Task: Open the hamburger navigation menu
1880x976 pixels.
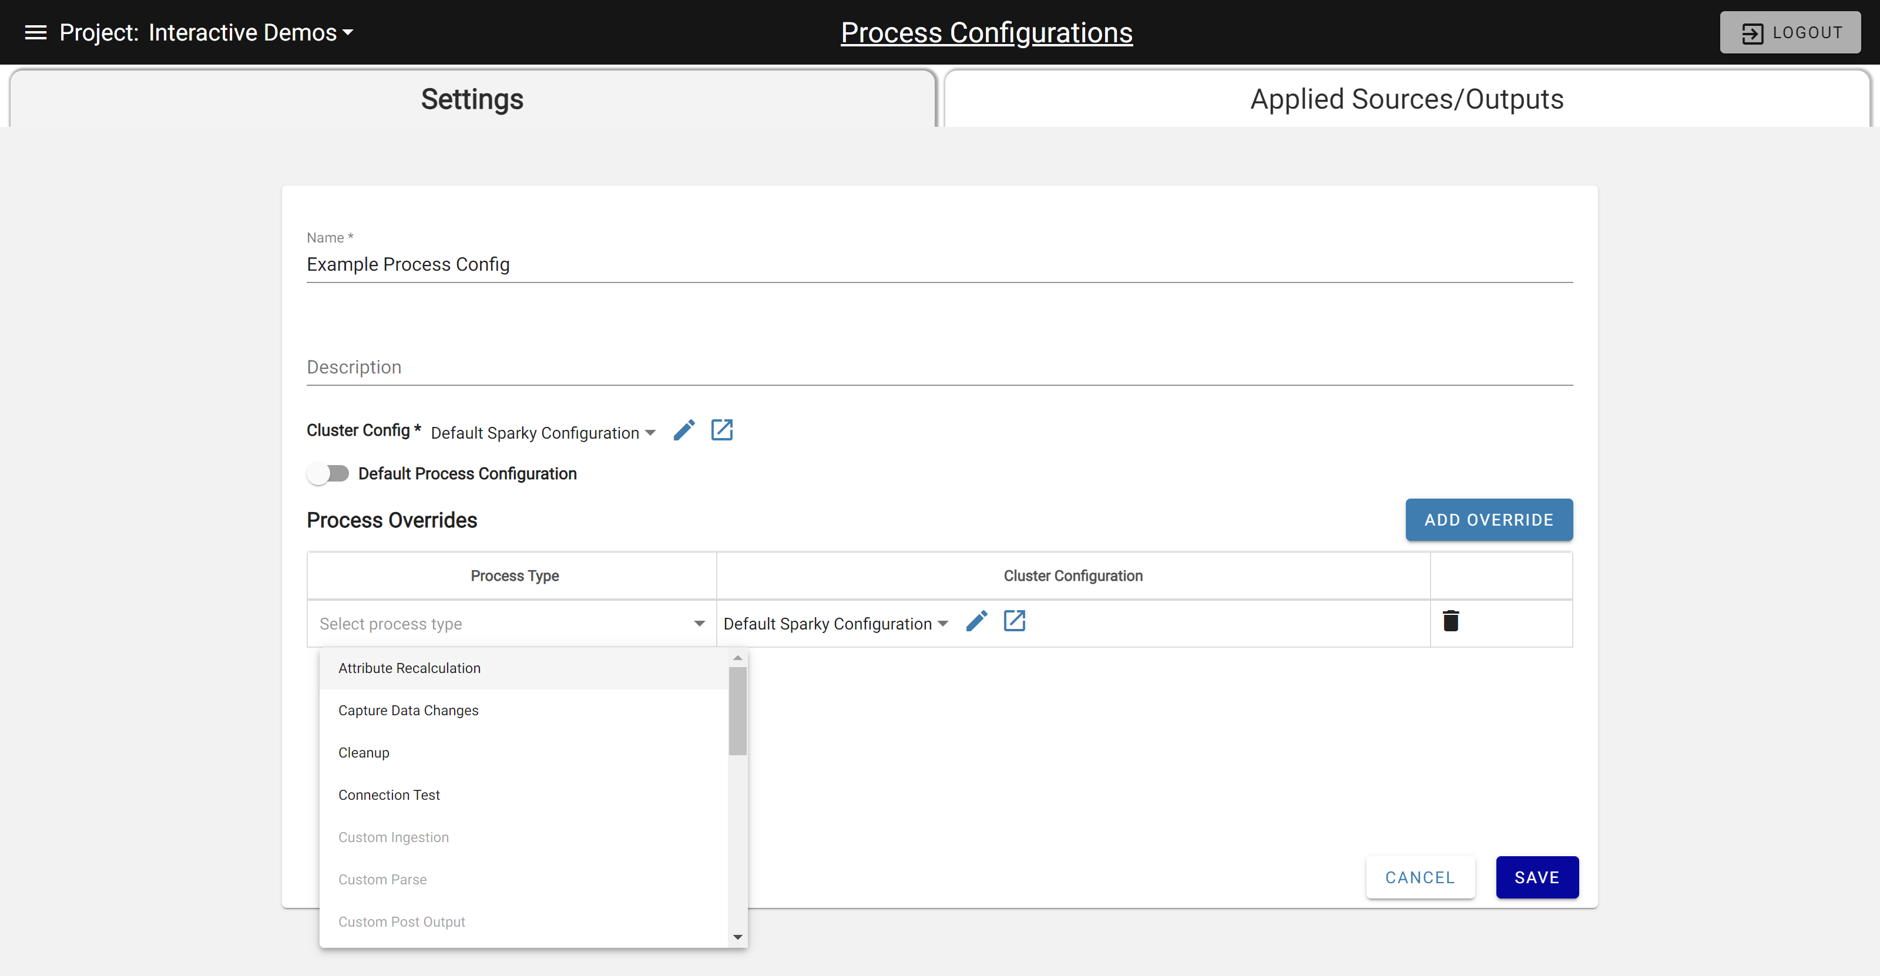Action: (34, 32)
